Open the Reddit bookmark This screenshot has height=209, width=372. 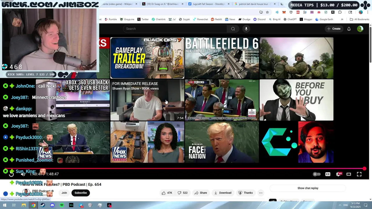[x=216, y=19]
